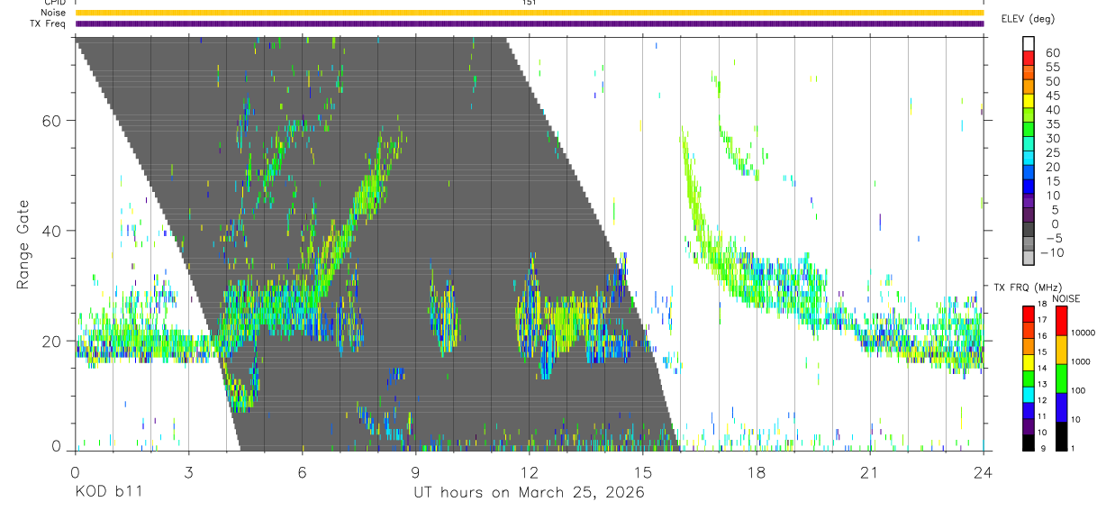Viewport: 1106px width, 511px height.
Task: Pick the black bottom segment of the TX FRQ colorbar
Action: (1029, 443)
